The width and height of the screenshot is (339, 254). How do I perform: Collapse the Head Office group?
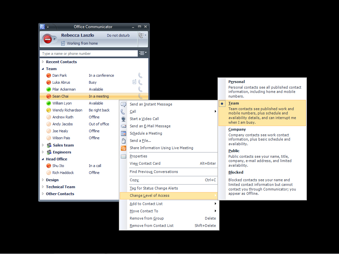pyautogui.click(x=43, y=159)
